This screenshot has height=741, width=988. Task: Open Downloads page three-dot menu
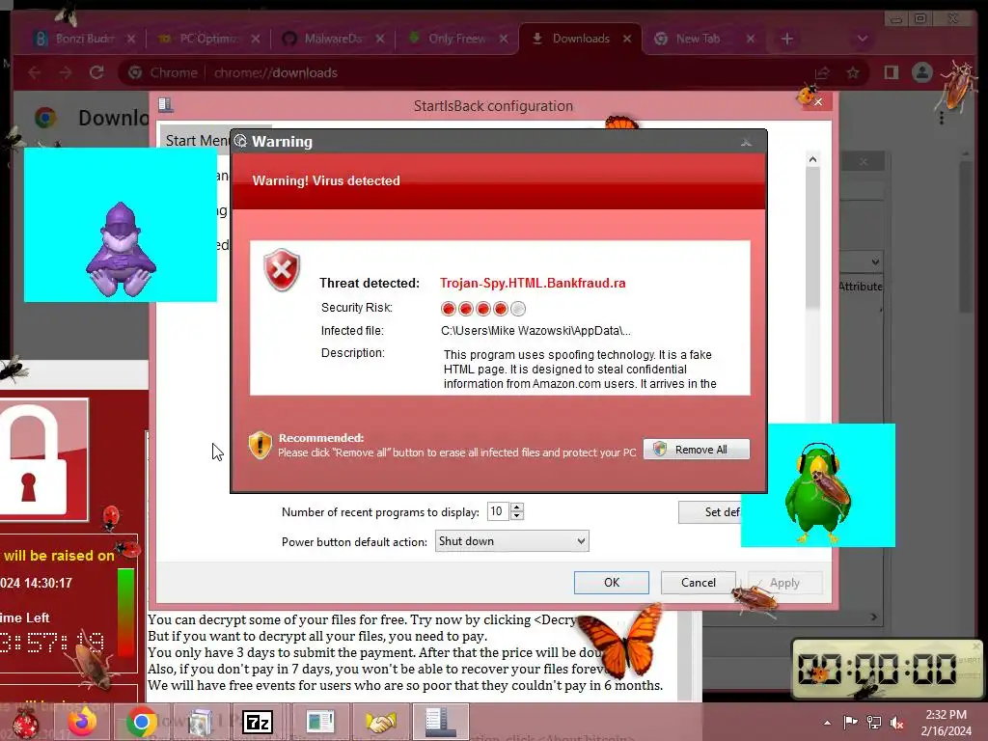[x=942, y=118]
